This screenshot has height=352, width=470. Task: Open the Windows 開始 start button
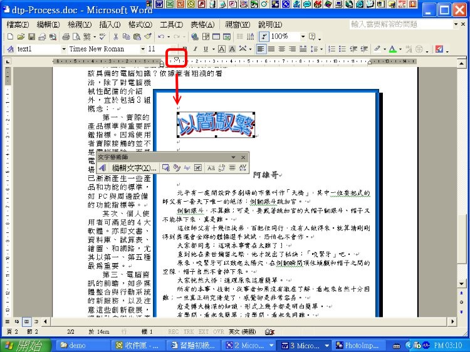click(x=26, y=345)
